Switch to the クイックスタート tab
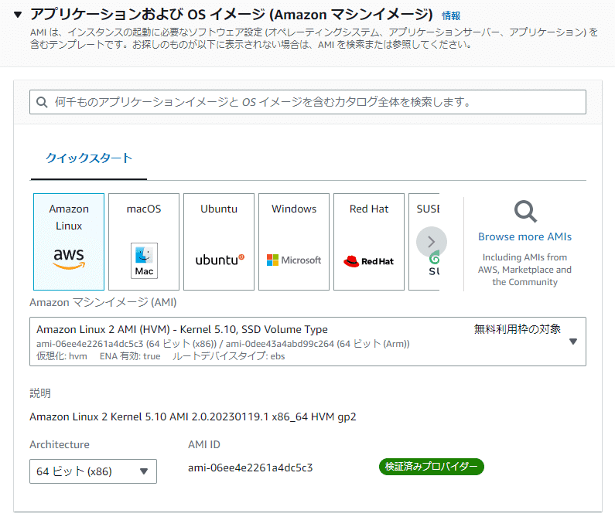The width and height of the screenshot is (615, 527). [89, 158]
